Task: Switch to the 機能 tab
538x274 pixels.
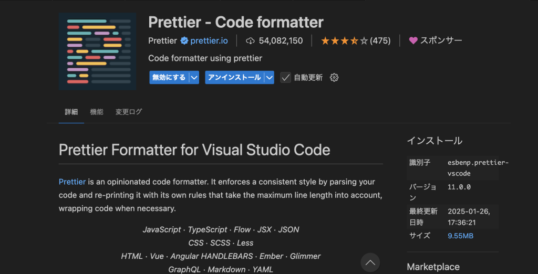Action: [97, 112]
